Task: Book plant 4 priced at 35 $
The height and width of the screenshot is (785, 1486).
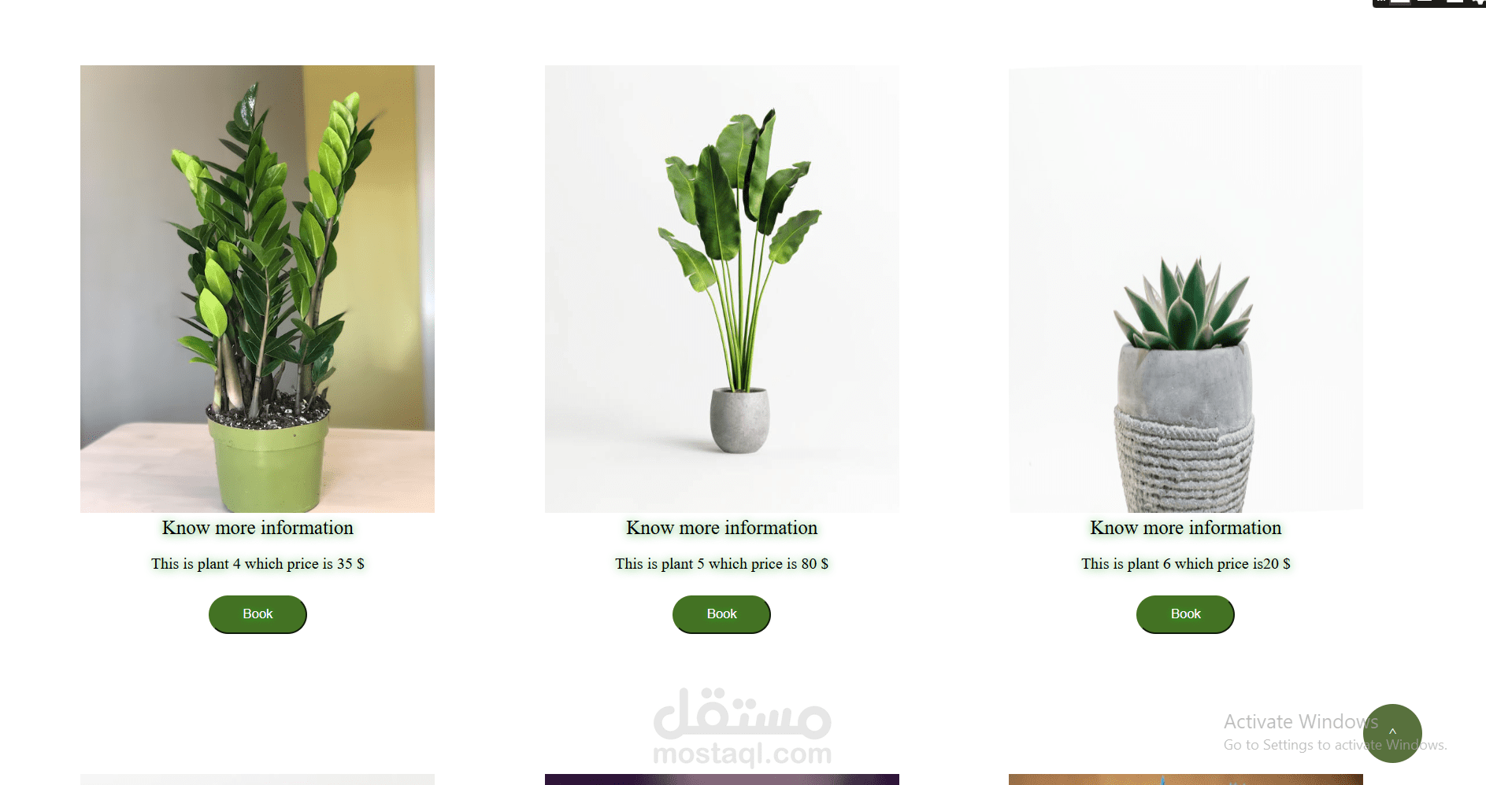Action: 258,614
